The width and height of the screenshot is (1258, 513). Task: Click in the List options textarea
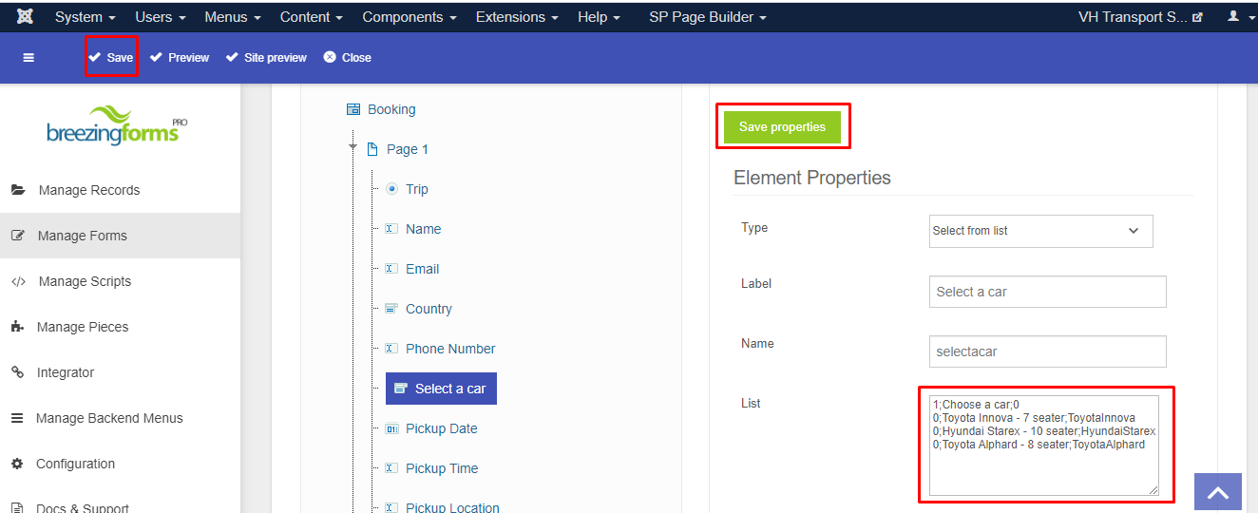click(1043, 446)
